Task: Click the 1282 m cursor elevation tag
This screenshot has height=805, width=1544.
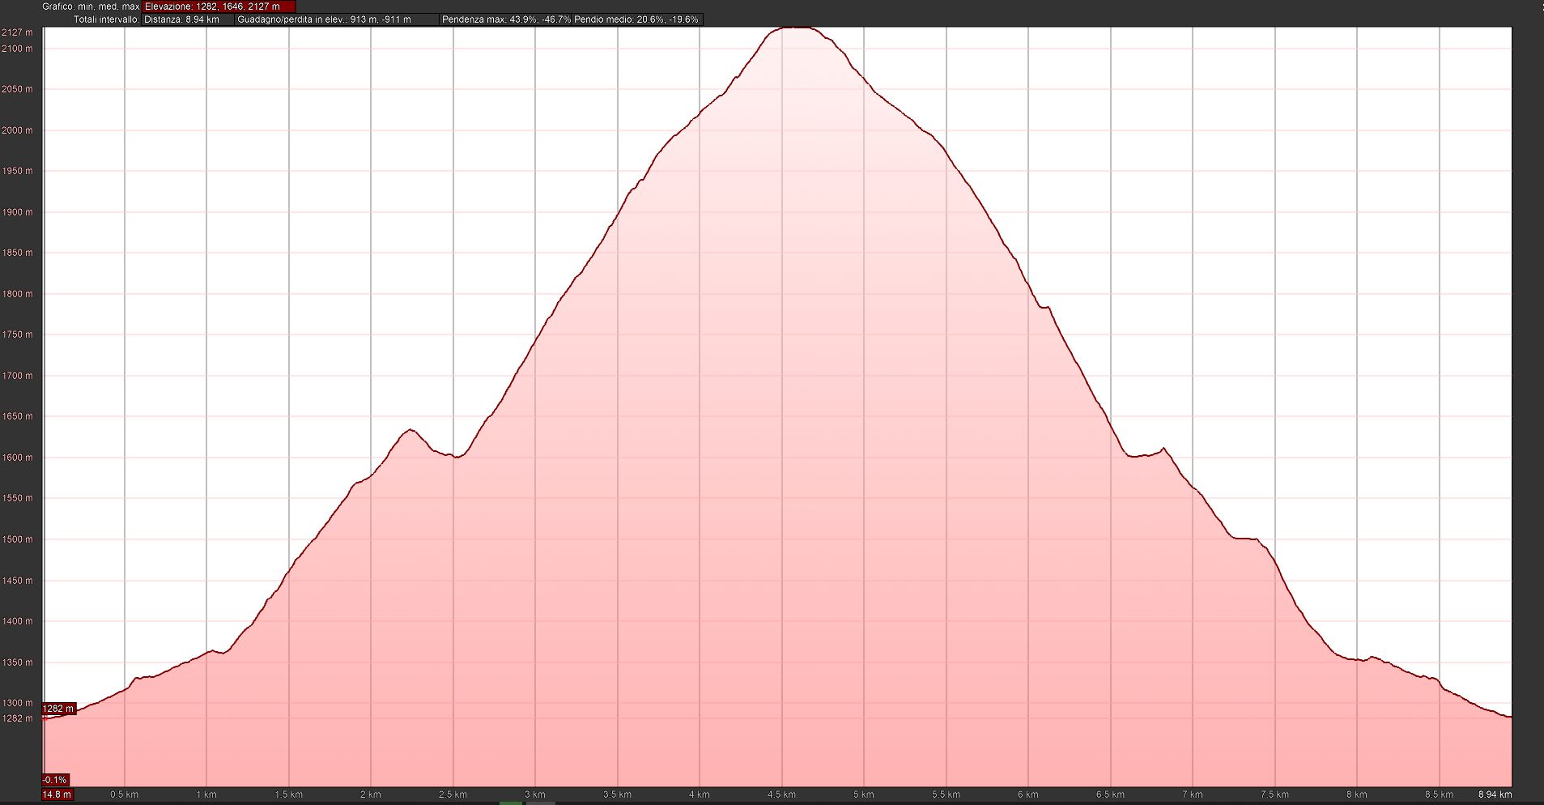Action: pyautogui.click(x=58, y=709)
